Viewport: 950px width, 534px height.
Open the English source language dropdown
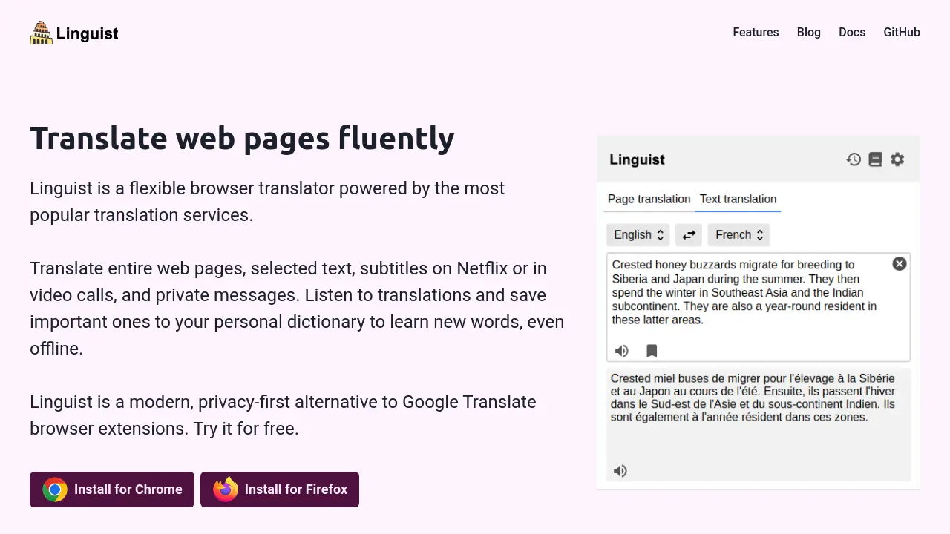coord(638,235)
